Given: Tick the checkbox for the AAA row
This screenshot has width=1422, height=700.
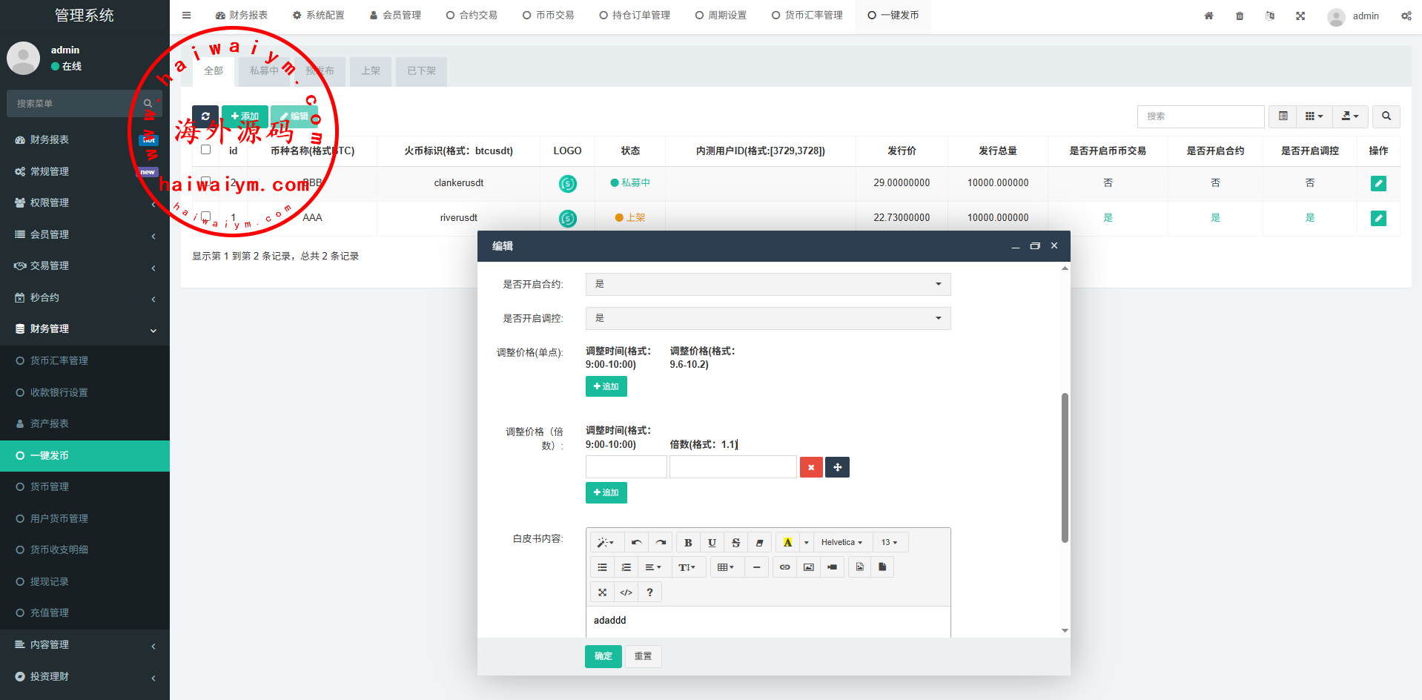Looking at the screenshot, I should point(206,217).
